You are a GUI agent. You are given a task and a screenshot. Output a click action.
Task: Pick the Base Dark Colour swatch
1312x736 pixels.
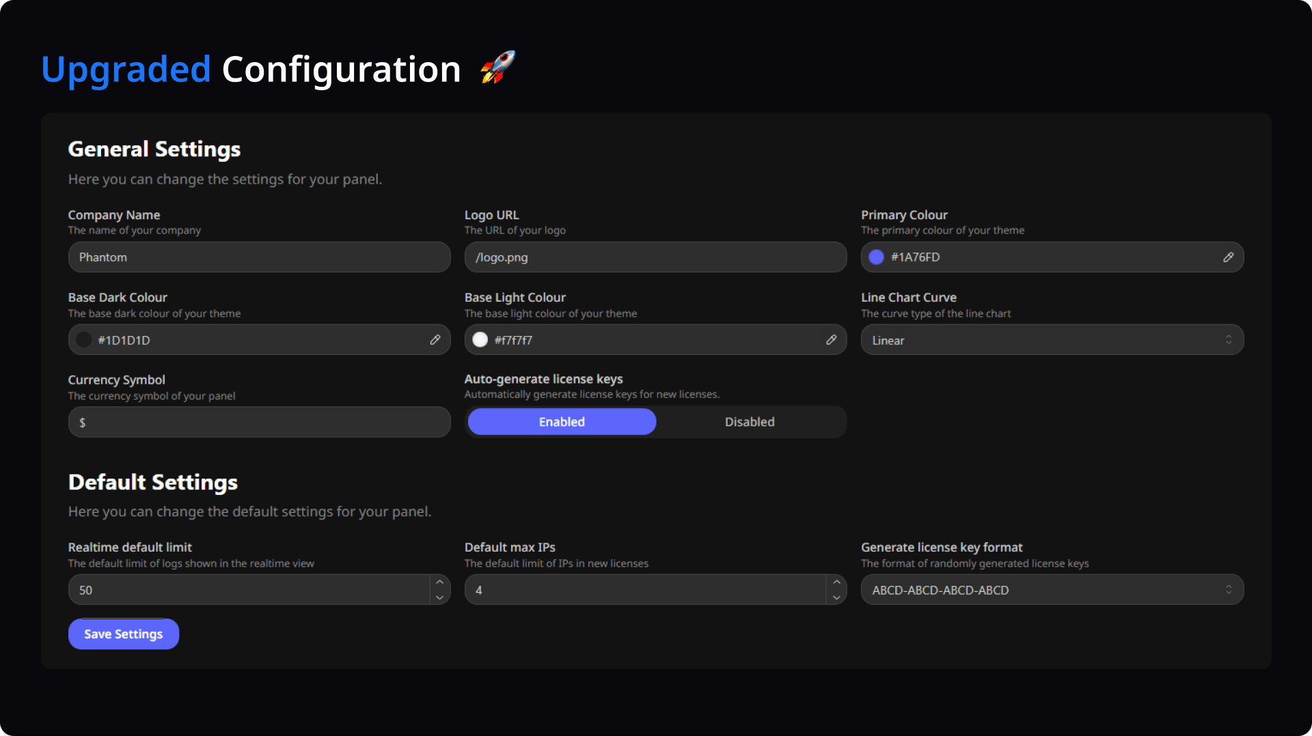[84, 340]
